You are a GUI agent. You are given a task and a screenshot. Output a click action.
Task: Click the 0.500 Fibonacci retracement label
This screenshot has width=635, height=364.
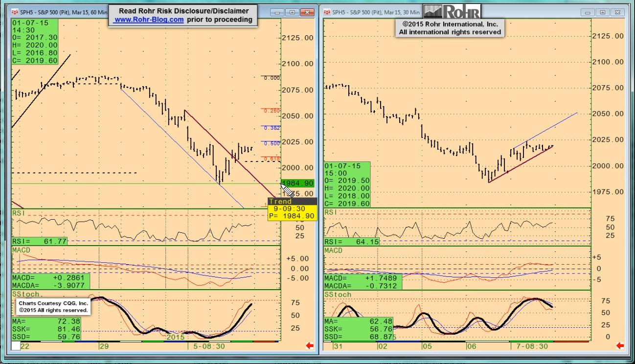(x=272, y=143)
